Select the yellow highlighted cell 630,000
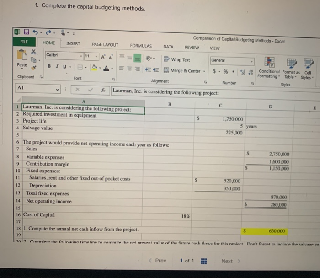The height and width of the screenshot is (278, 320). [x=265, y=231]
